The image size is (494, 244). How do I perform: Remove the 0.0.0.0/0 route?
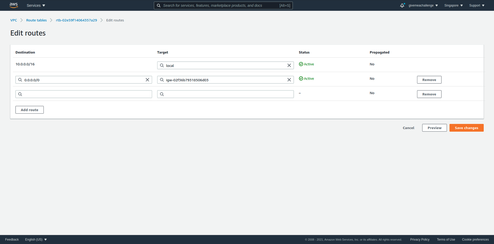[x=429, y=80]
